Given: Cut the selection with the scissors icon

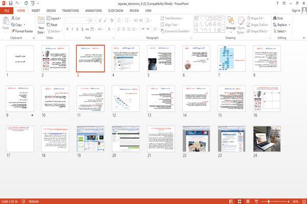Looking at the screenshot, I should pyautogui.click(x=13, y=18).
